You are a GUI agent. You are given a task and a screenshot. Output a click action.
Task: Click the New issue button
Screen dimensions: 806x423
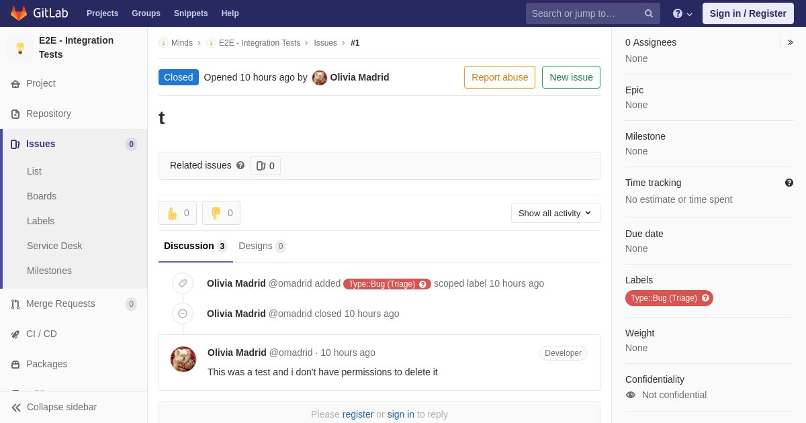click(x=571, y=77)
